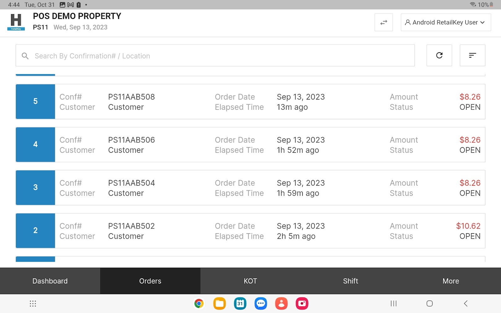Click the refresh orders icon
The image size is (501, 313).
pos(439,55)
